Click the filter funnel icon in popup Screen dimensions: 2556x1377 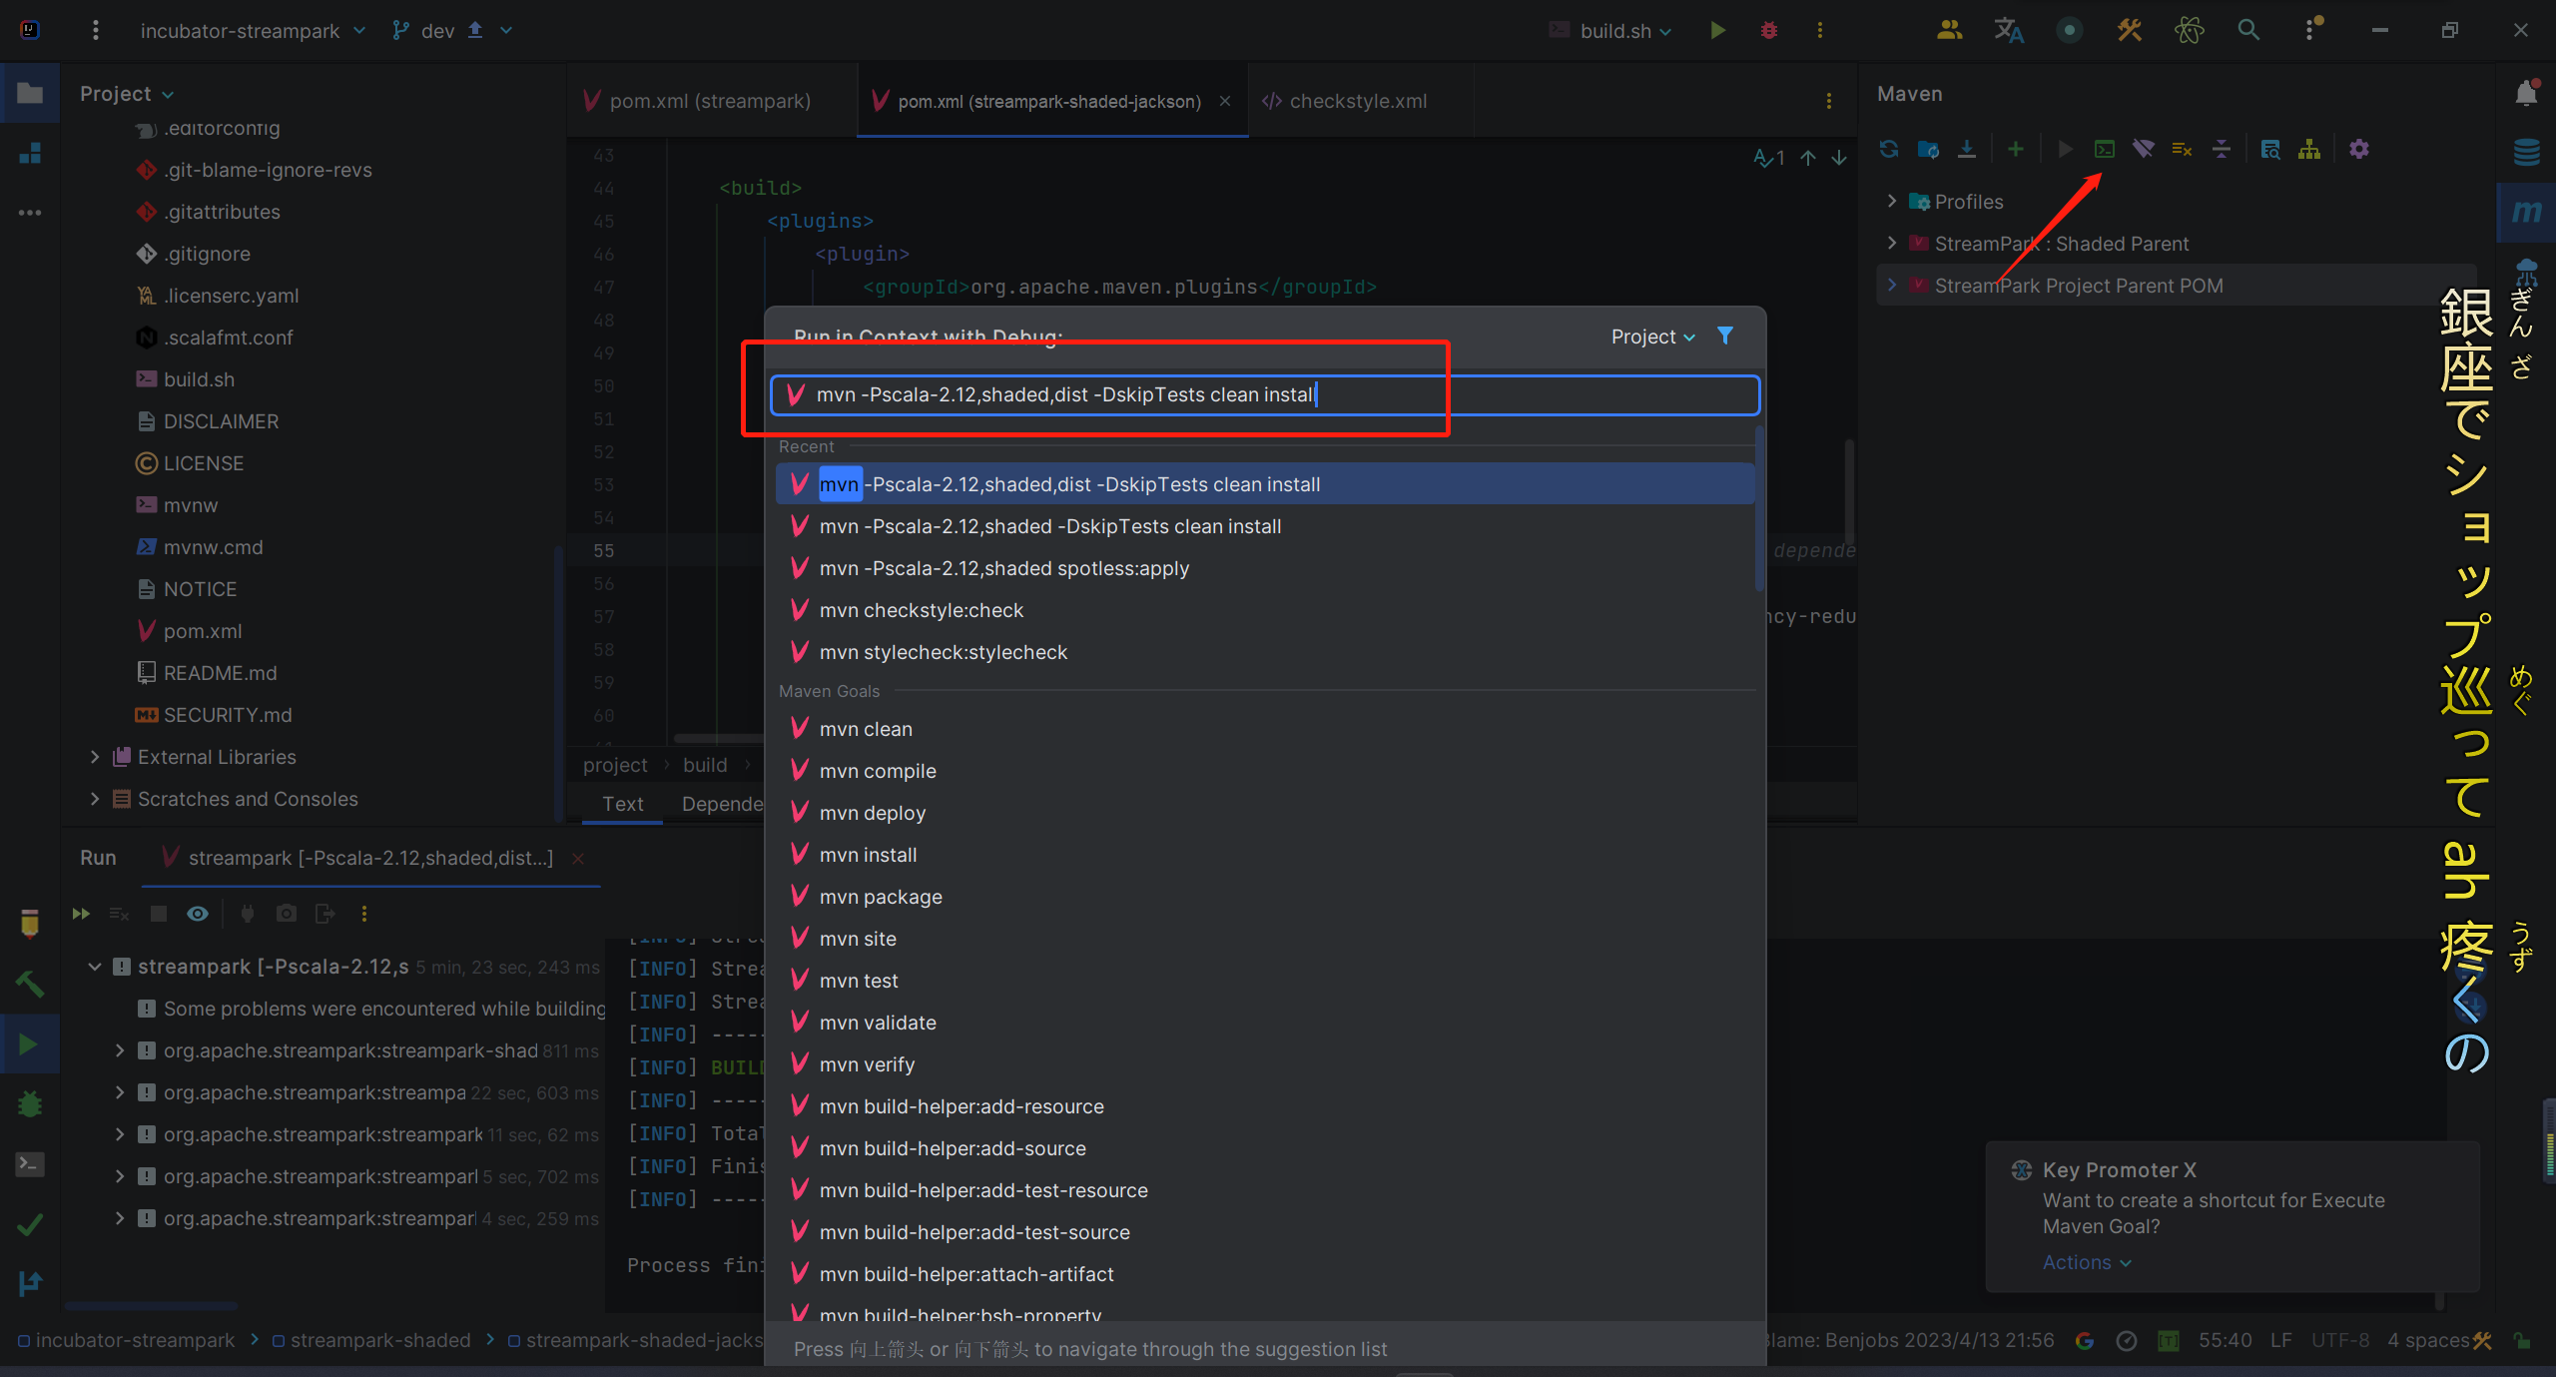(x=1725, y=336)
